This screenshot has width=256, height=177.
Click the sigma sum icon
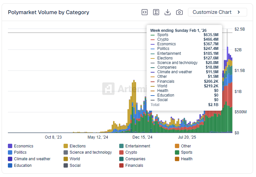click(156, 12)
